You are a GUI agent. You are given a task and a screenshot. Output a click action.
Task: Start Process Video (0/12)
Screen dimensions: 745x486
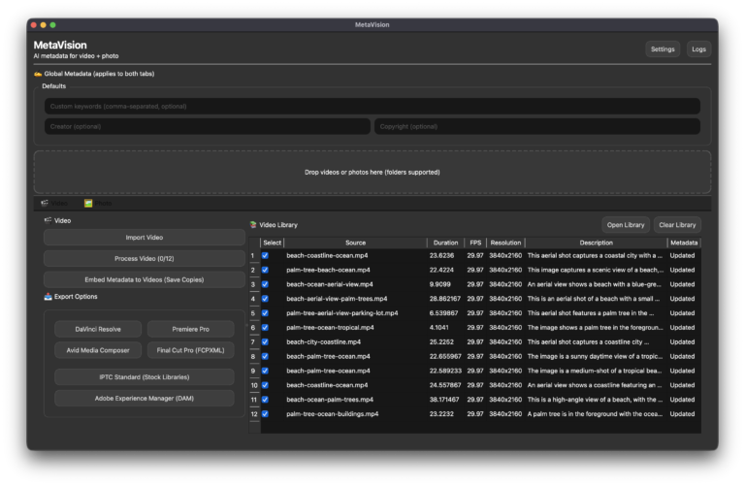tap(145, 258)
